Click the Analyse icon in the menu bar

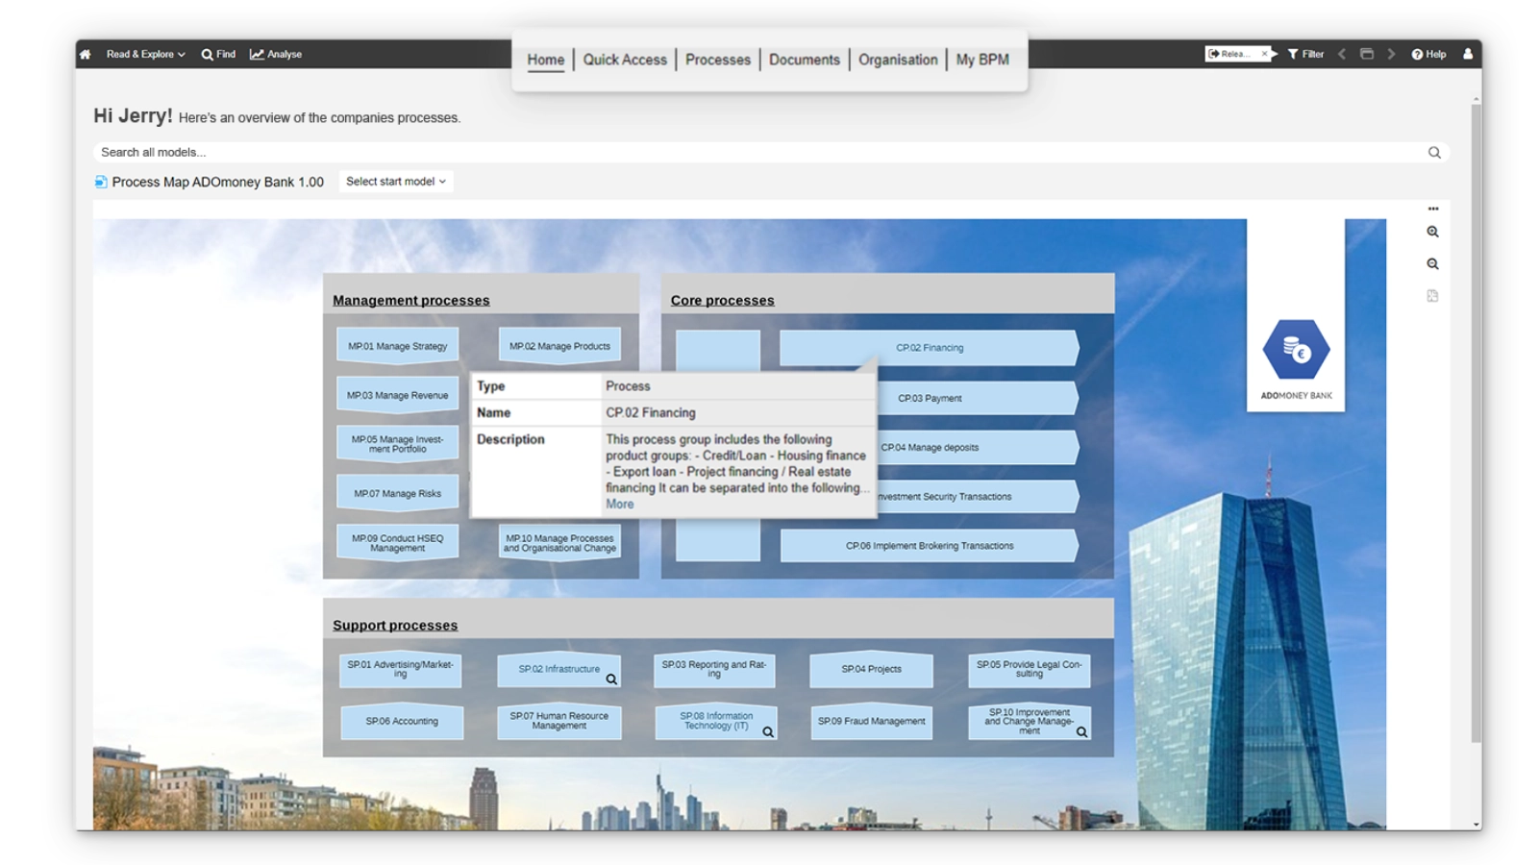256,55
